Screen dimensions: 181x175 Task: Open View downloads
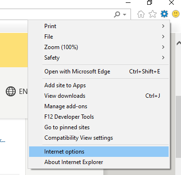[x=99, y=96]
